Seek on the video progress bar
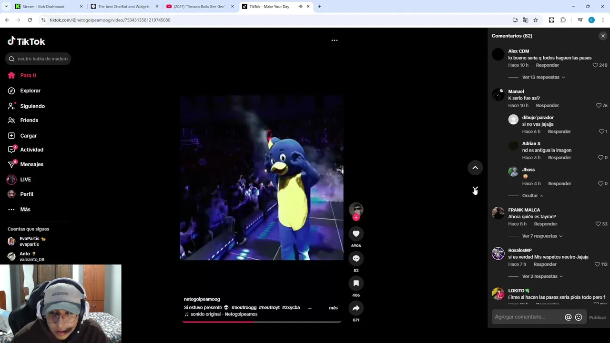The width and height of the screenshot is (610, 343). (x=262, y=322)
